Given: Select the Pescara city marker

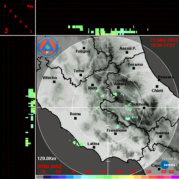Looking at the screenshot, I should coord(159,80).
